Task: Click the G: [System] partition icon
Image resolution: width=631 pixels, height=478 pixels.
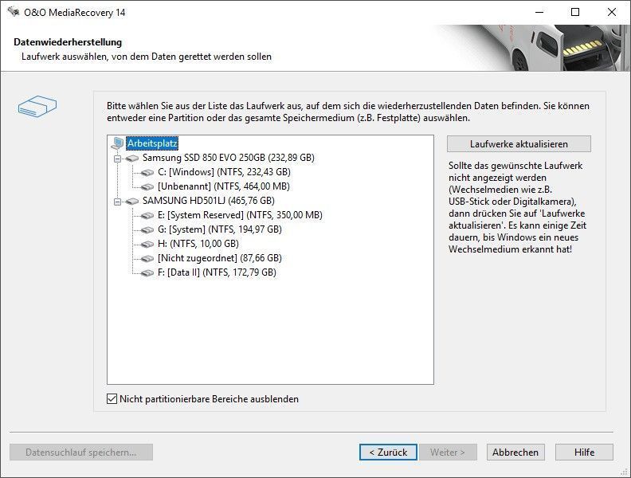Action: pyautogui.click(x=147, y=229)
